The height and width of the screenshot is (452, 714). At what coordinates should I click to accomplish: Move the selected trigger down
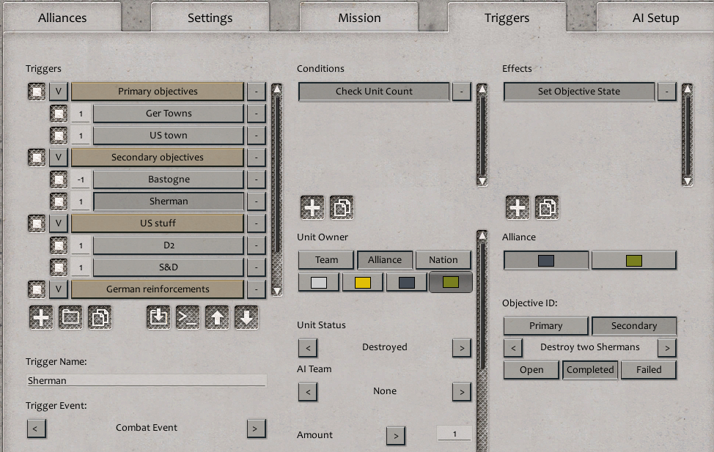246,318
